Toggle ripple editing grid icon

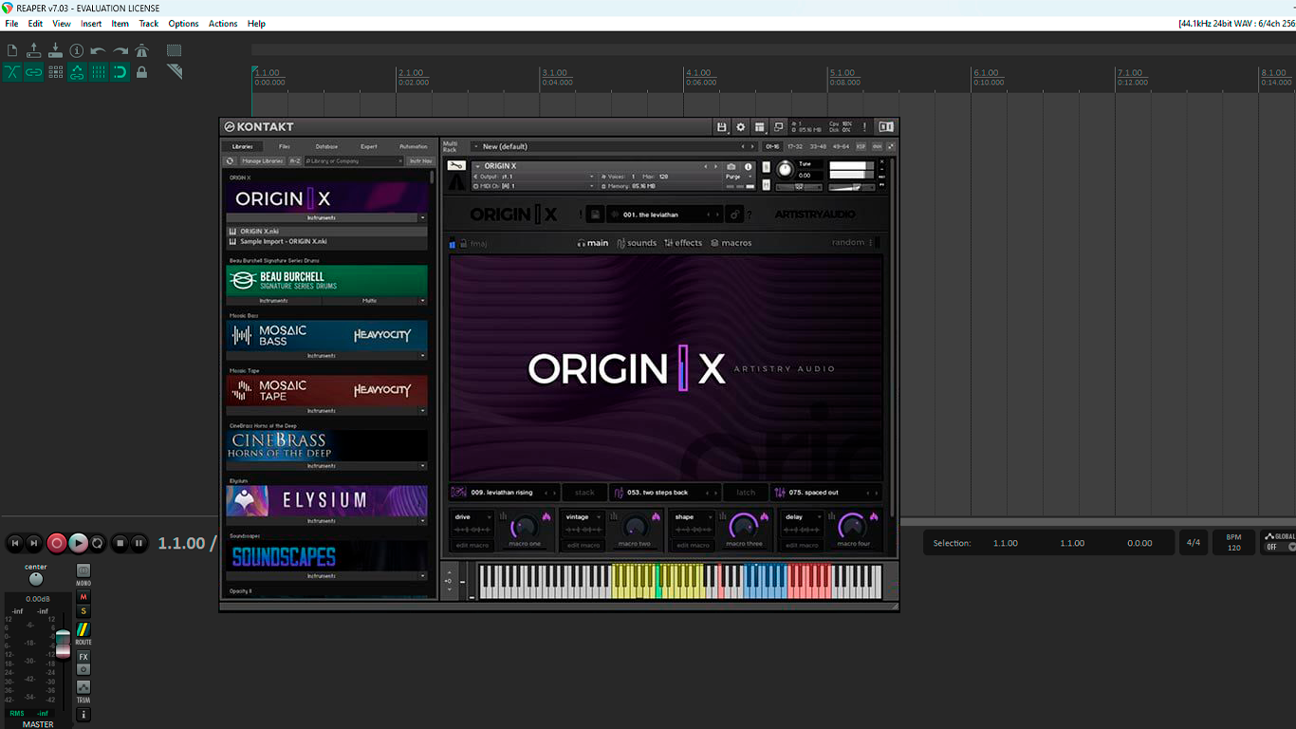pyautogui.click(x=55, y=72)
